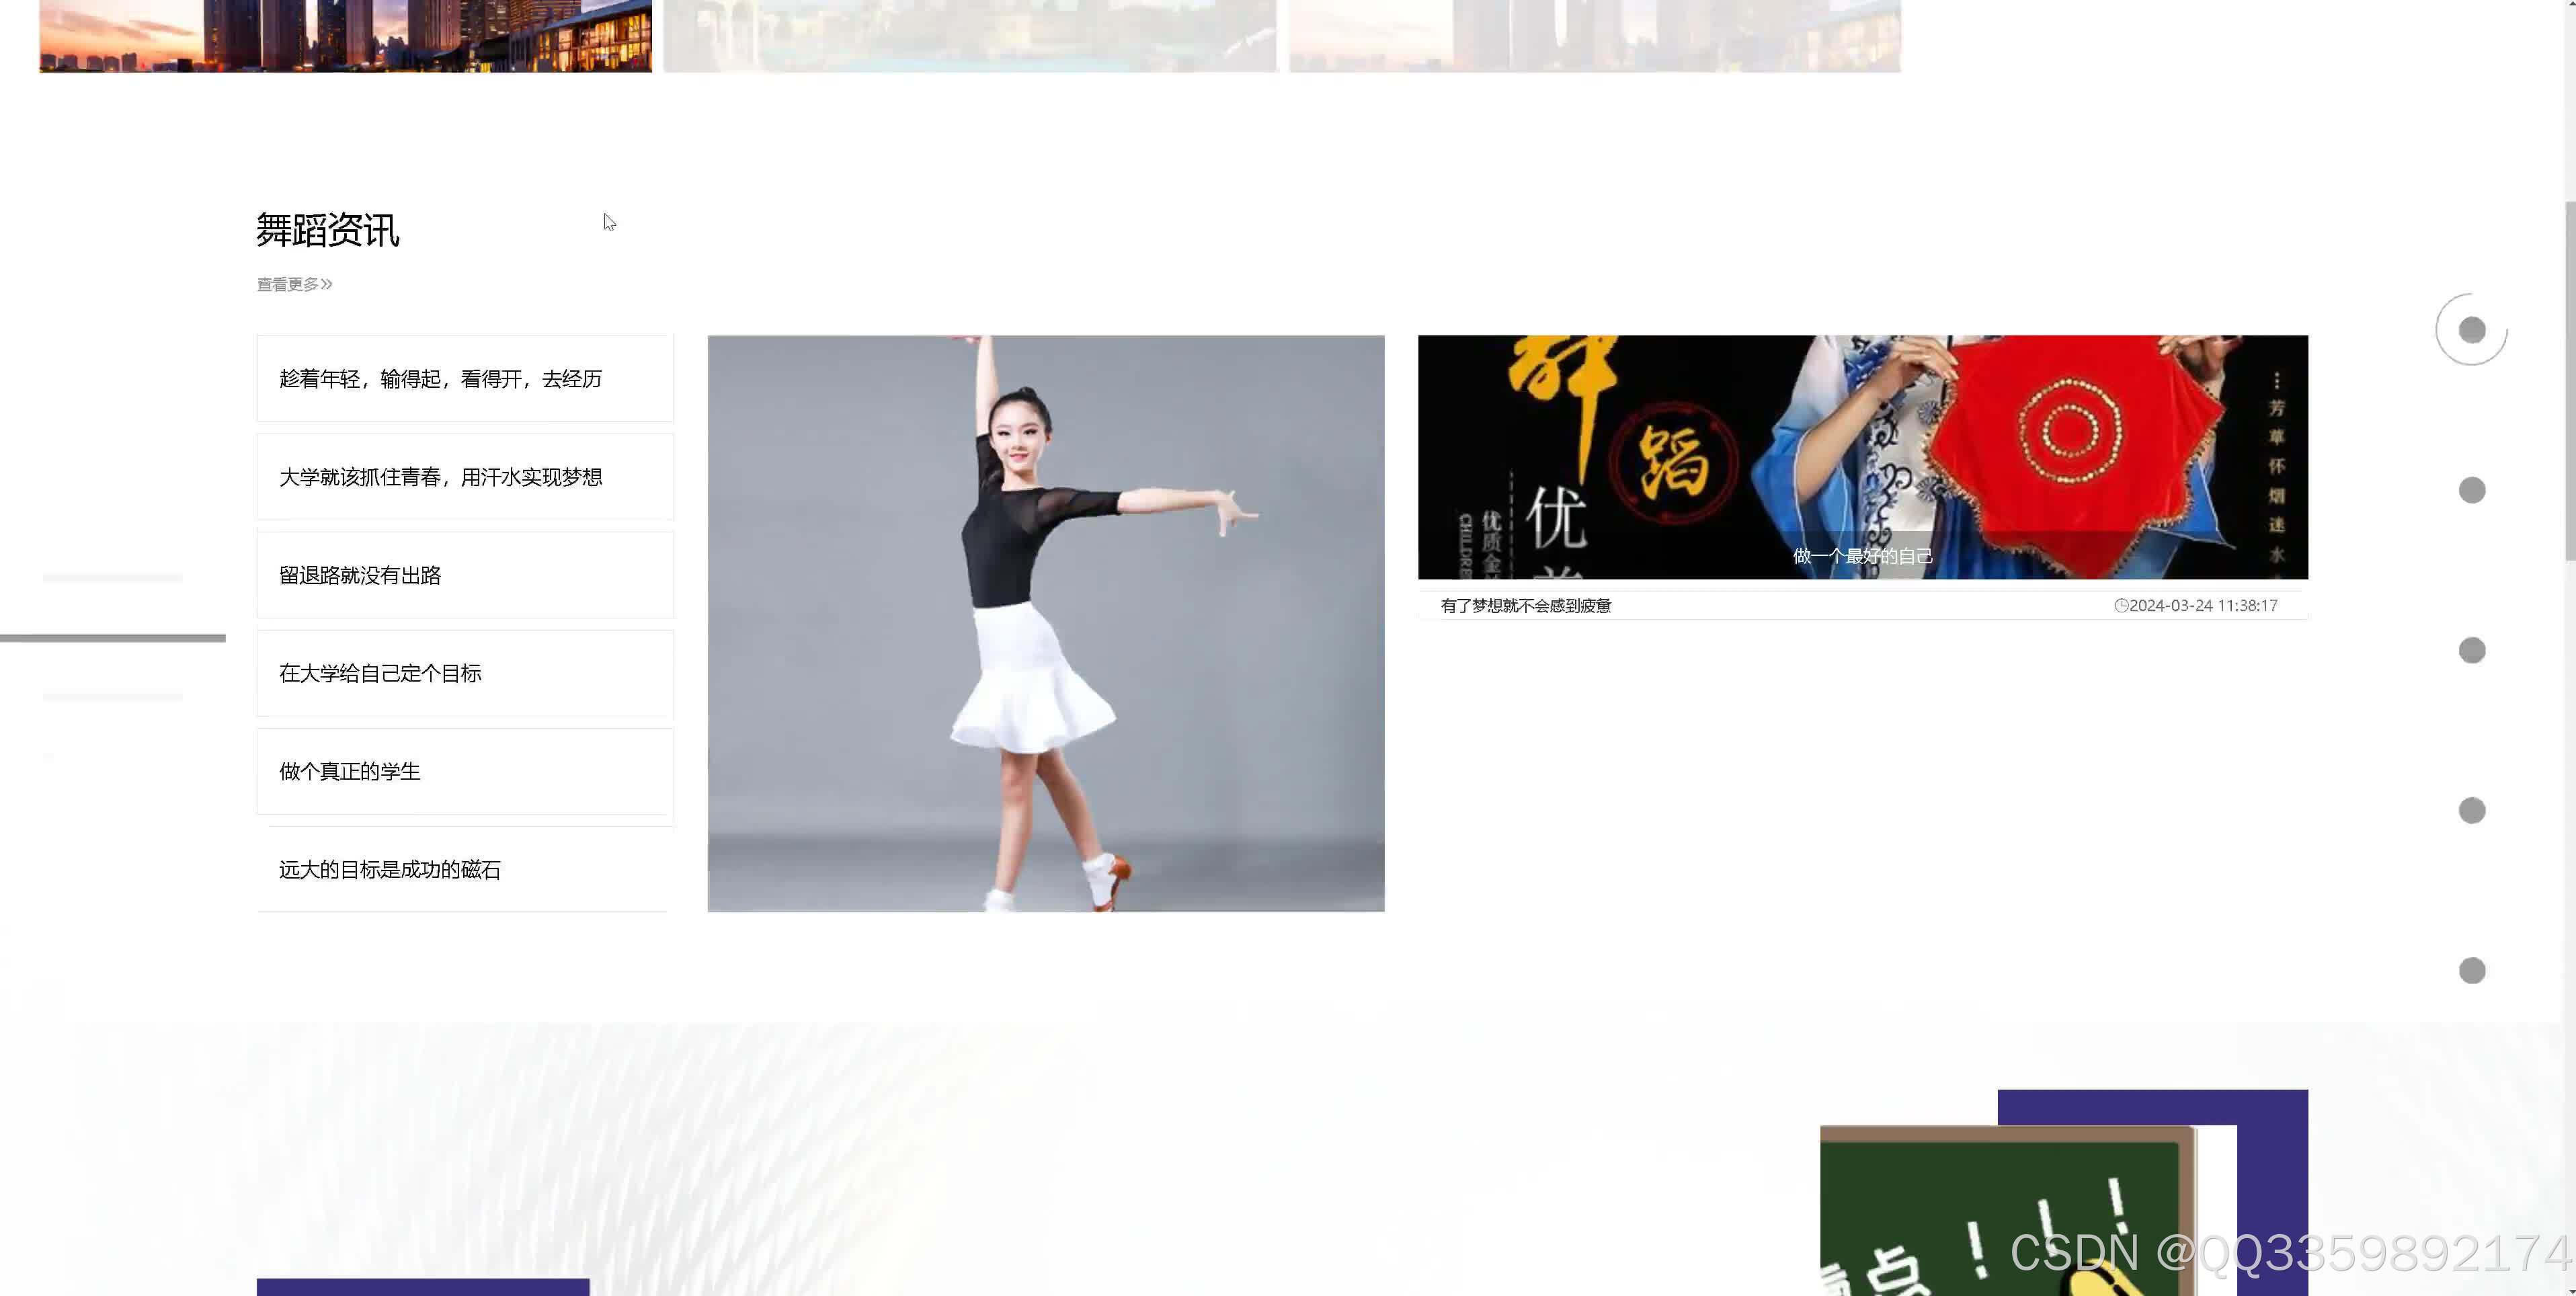2576x1296 pixels.
Task: Select the fifth section navigation dot
Action: point(2471,970)
